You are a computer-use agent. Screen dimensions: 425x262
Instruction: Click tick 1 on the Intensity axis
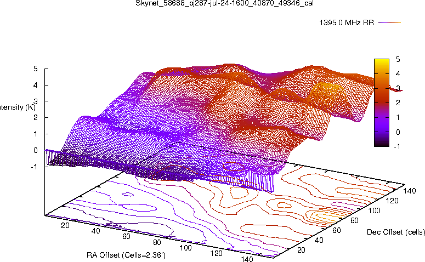36,134
